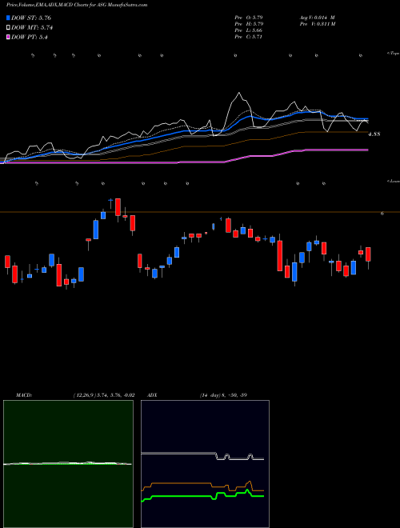400x528 pixels.
Task: Click the 'Avg V: 0.014 M' volume text
Action: [317, 18]
